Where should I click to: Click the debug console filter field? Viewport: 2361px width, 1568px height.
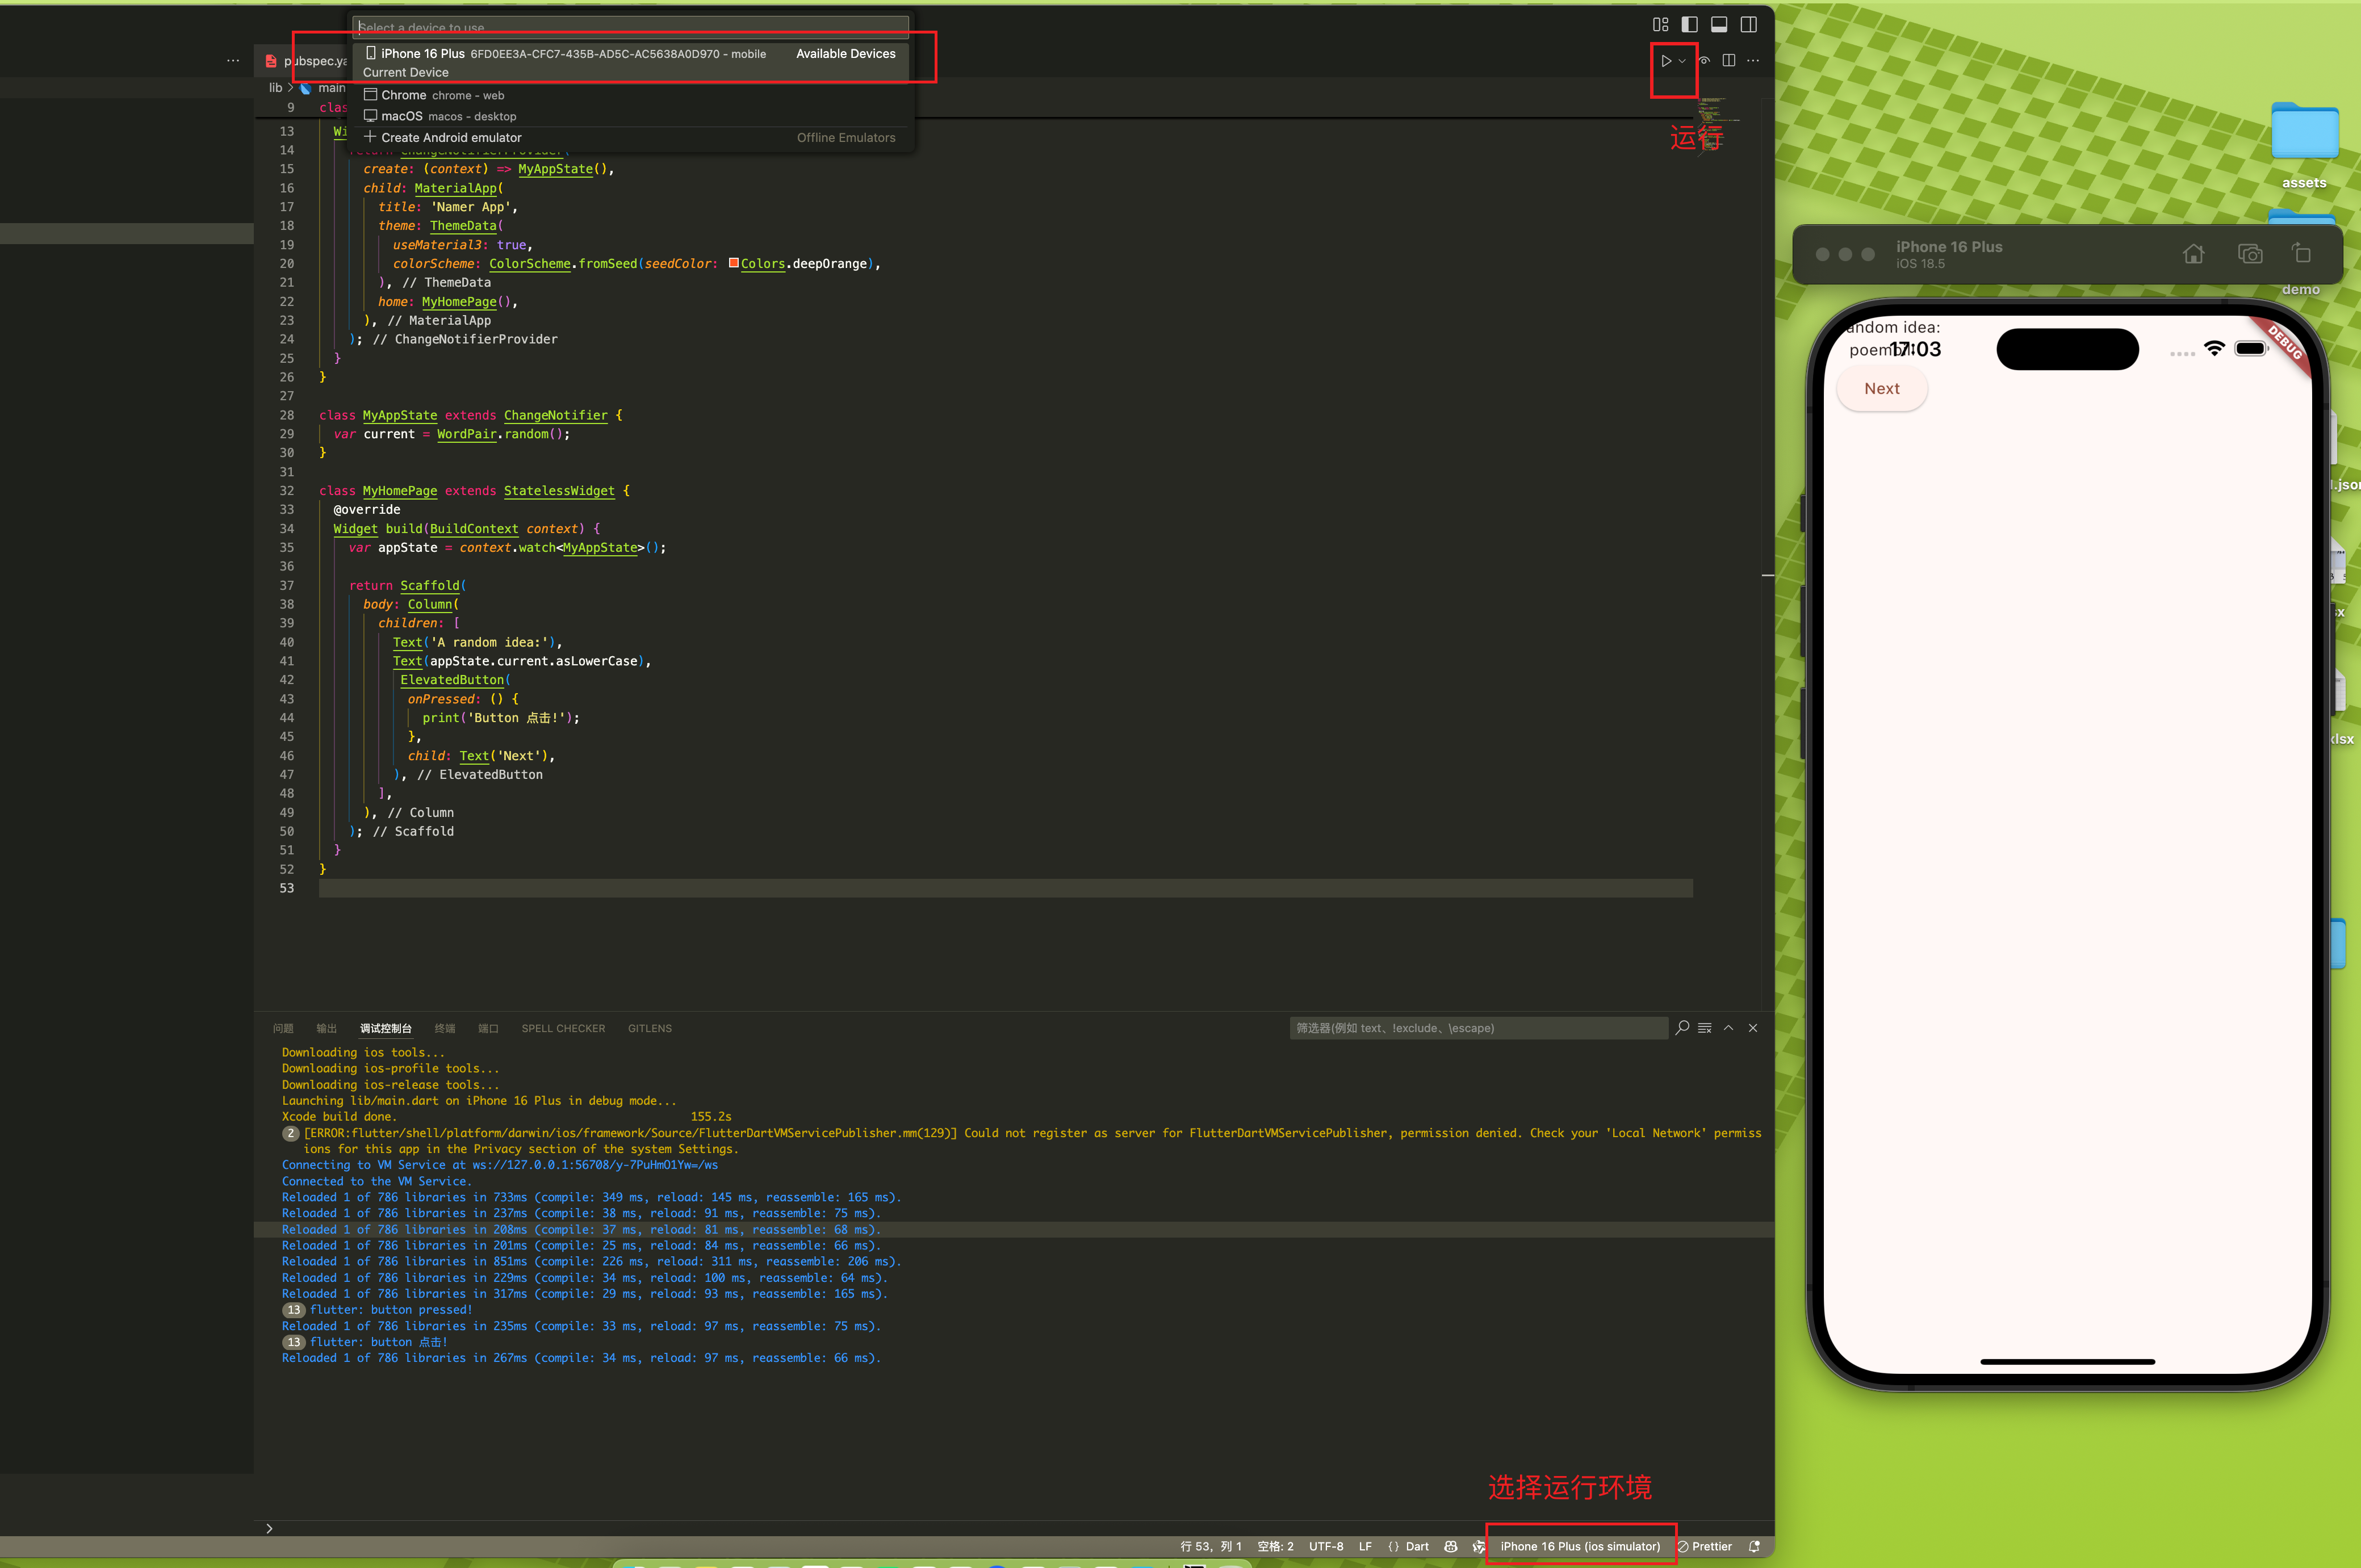[x=1478, y=1028]
